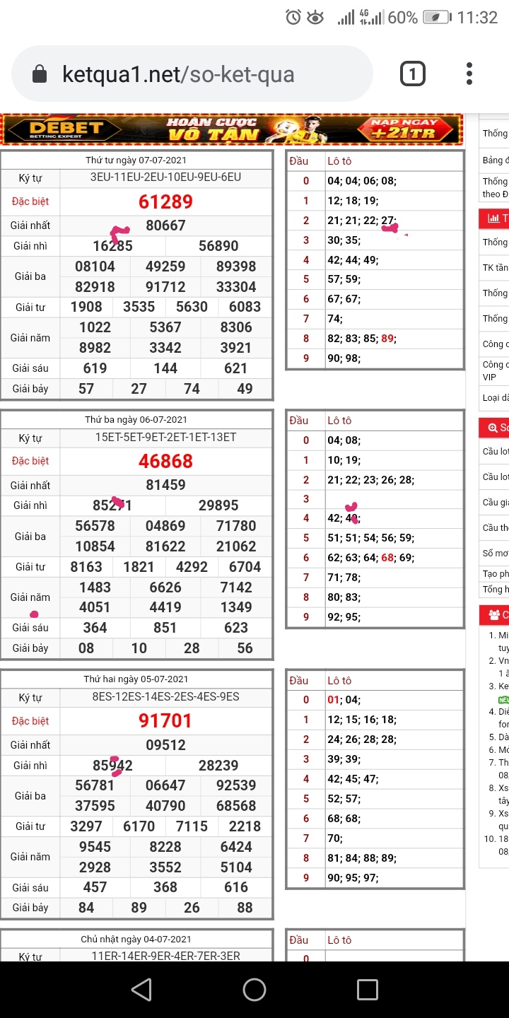Tap the Ký tự code 8ES-12ES-14ES-2ES-4ES-9ES
This screenshot has height=1018, width=509.
pos(165,696)
